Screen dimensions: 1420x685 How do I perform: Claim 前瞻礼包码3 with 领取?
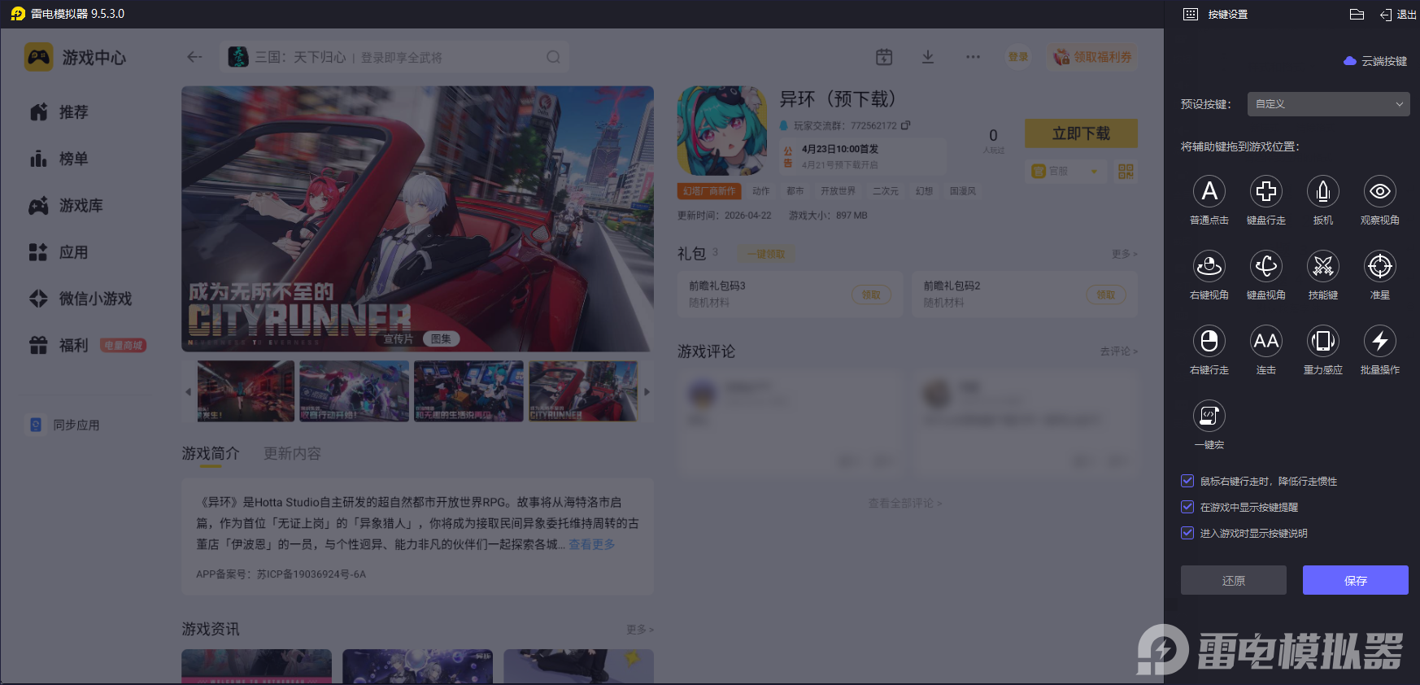[871, 295]
